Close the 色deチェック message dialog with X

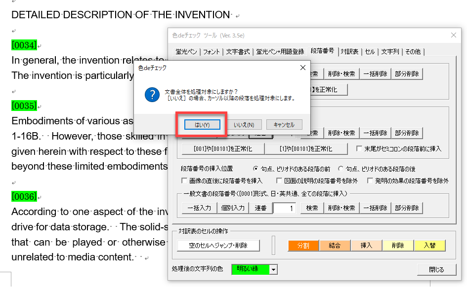[302, 68]
